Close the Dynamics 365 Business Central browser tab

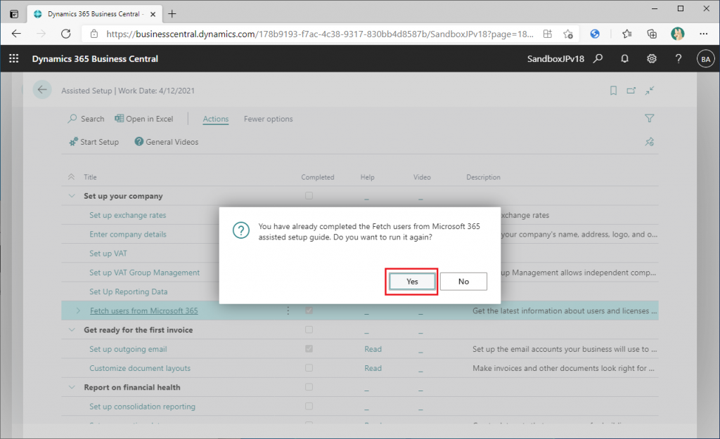point(153,14)
